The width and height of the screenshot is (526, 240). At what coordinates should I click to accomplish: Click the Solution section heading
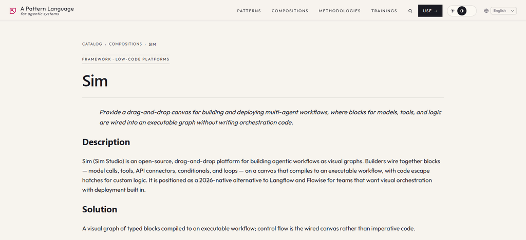100,209
